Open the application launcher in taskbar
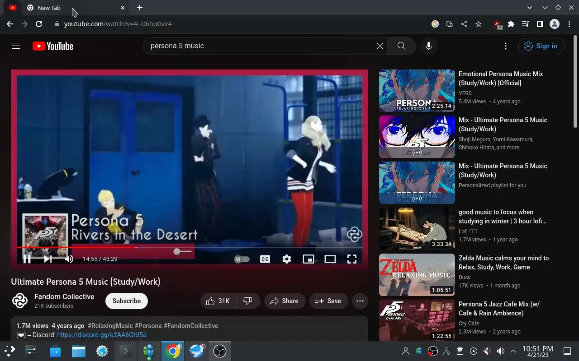 tap(9, 351)
